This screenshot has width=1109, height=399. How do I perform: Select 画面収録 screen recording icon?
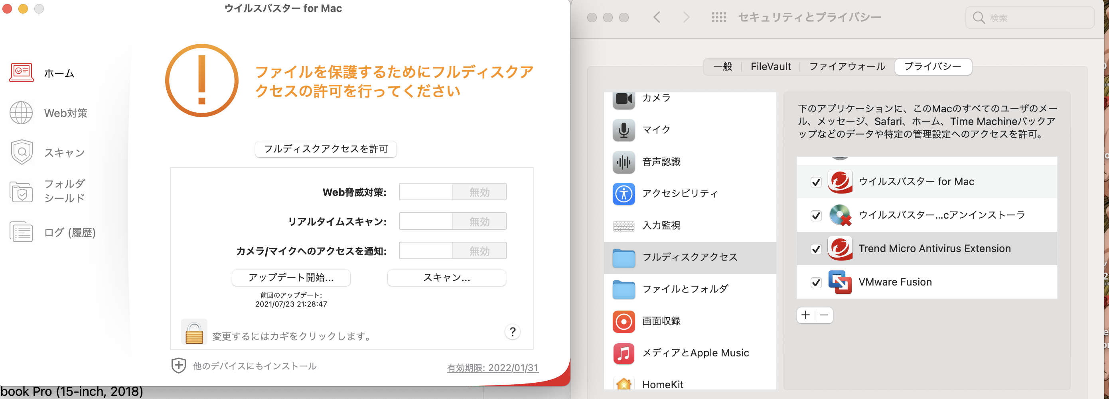pyautogui.click(x=624, y=321)
